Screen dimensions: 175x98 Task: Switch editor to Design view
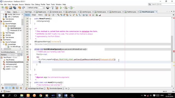[34, 15]
